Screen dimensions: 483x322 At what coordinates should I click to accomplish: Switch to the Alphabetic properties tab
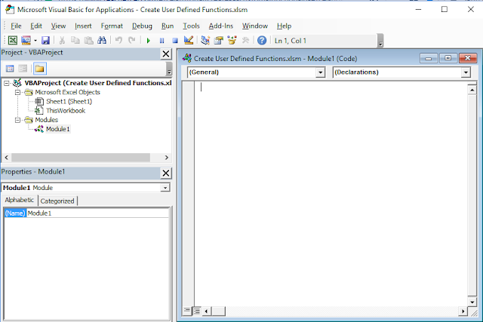(x=20, y=200)
